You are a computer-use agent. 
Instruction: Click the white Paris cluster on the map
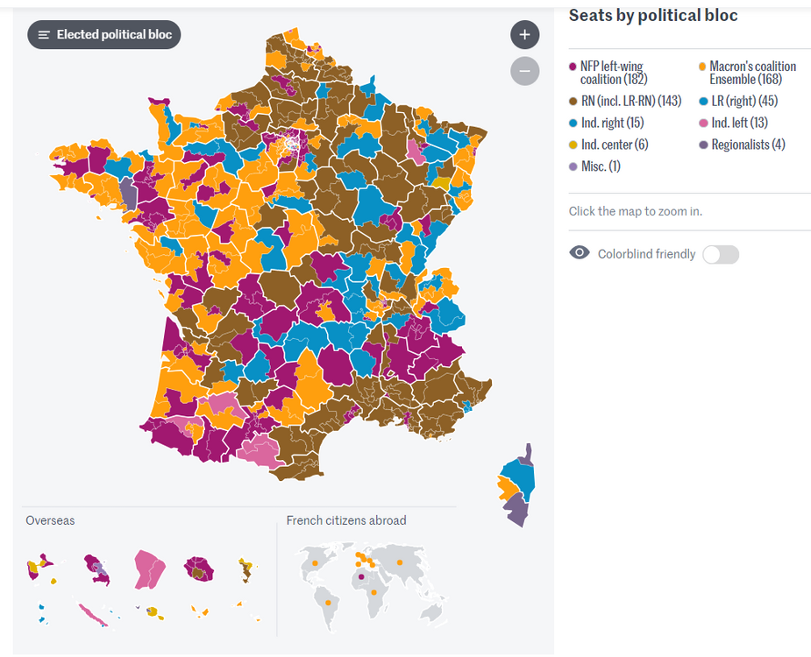288,143
